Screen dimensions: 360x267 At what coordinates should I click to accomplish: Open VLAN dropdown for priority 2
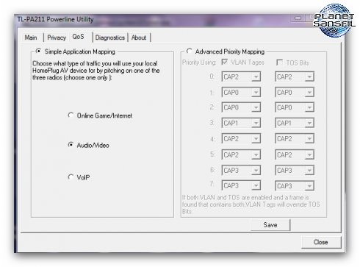coord(241,107)
